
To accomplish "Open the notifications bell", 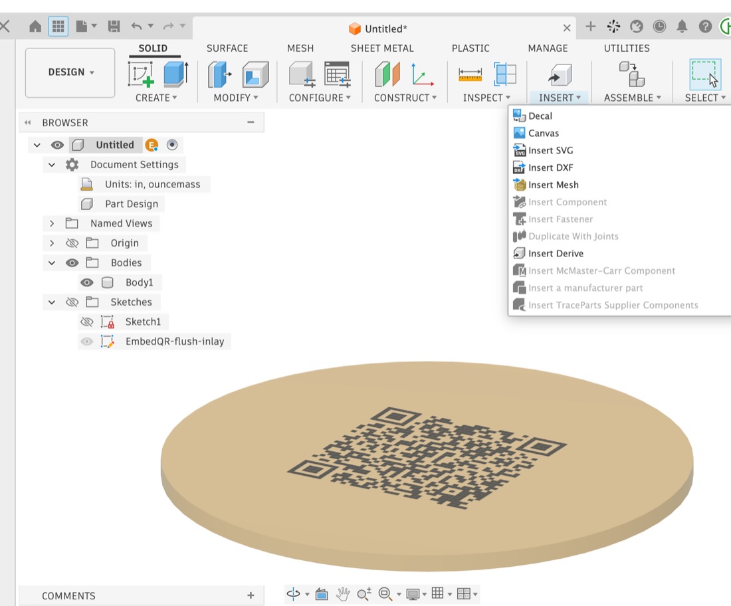I will (x=682, y=26).
